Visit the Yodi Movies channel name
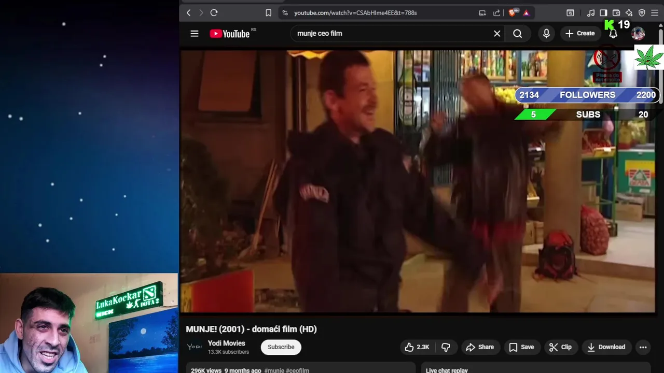Image resolution: width=664 pixels, height=373 pixels. 226,343
